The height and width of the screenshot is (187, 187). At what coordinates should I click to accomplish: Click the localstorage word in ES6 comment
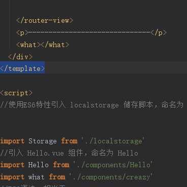[94, 105]
